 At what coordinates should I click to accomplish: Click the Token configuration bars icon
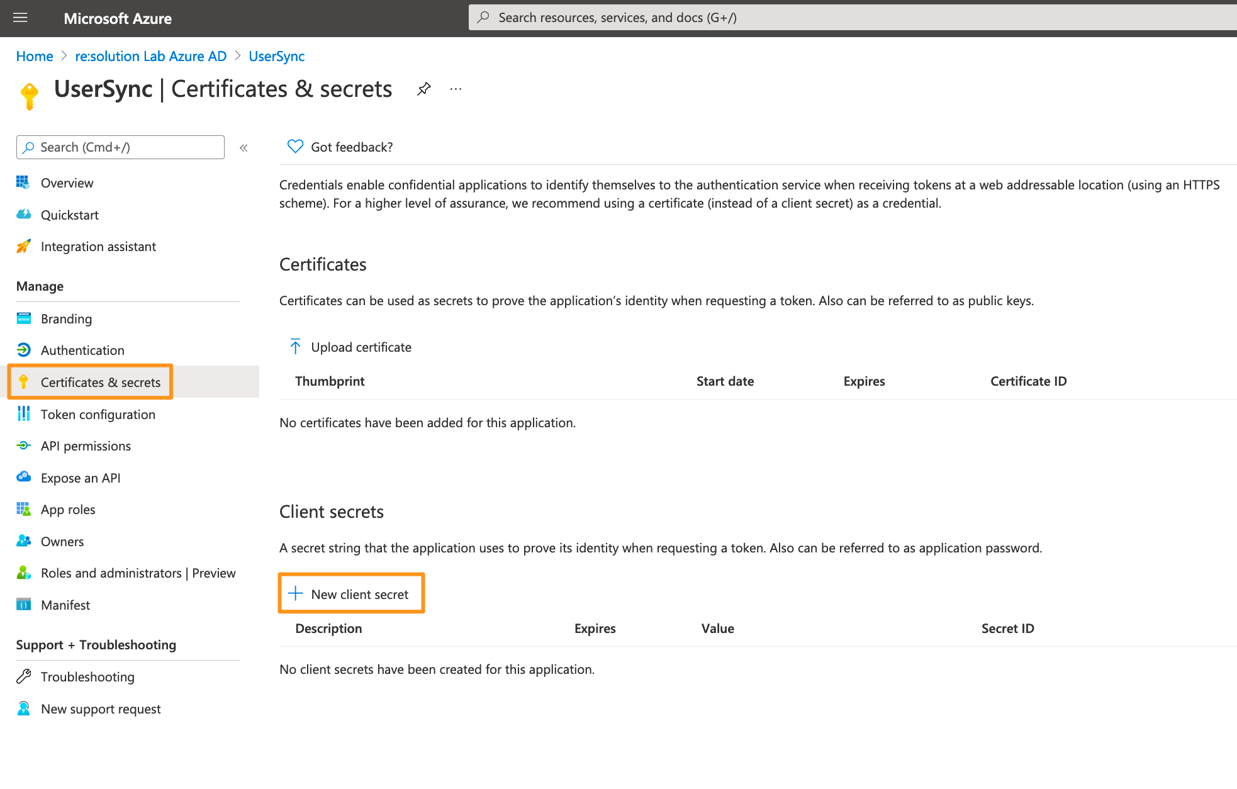pyautogui.click(x=24, y=413)
